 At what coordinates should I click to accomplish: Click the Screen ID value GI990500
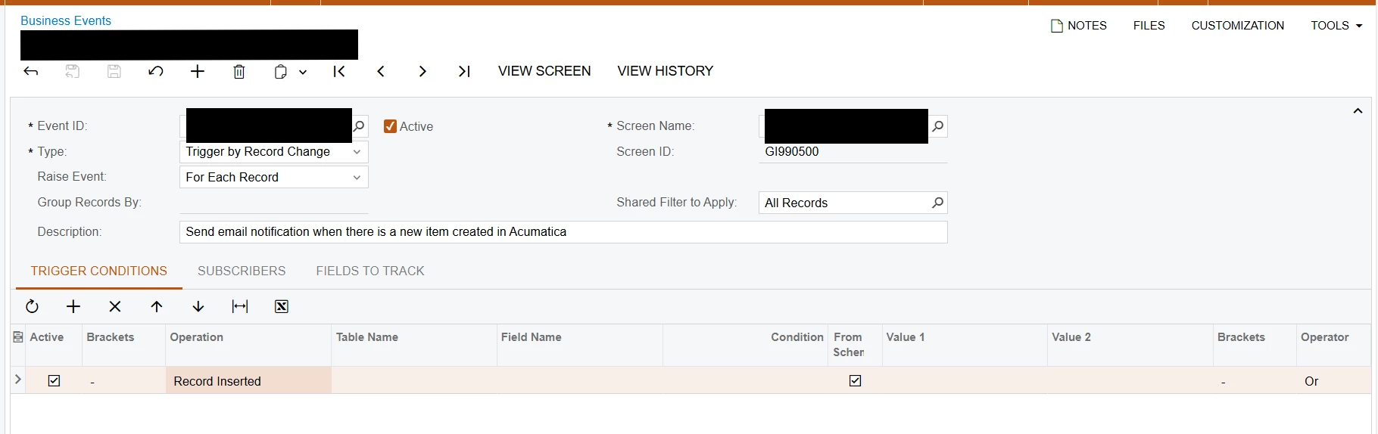[792, 151]
